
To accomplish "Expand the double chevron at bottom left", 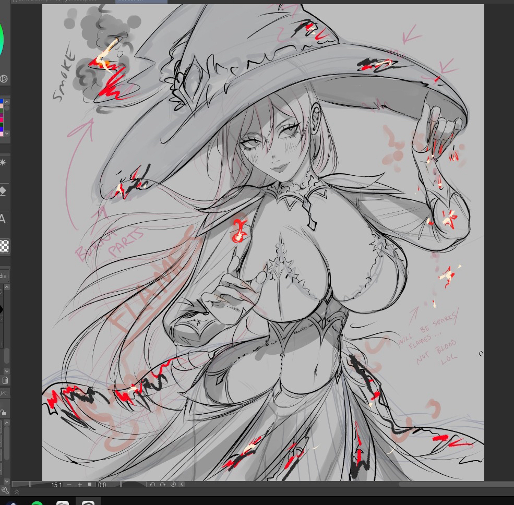I will pyautogui.click(x=16, y=491).
